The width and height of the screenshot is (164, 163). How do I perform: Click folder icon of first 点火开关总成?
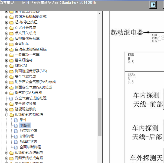tap(11, 28)
